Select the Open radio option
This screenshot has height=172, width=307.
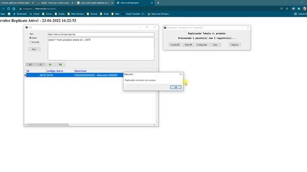click(x=30, y=38)
